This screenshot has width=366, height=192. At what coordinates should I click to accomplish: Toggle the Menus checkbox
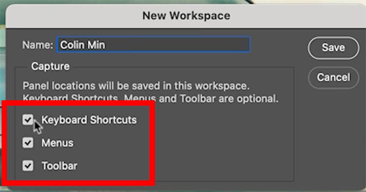click(28, 143)
